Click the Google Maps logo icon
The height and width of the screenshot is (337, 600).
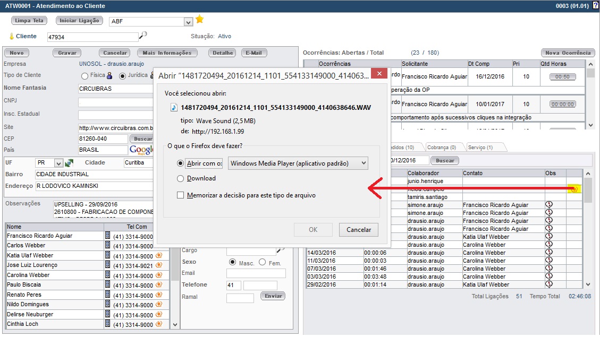click(x=141, y=150)
